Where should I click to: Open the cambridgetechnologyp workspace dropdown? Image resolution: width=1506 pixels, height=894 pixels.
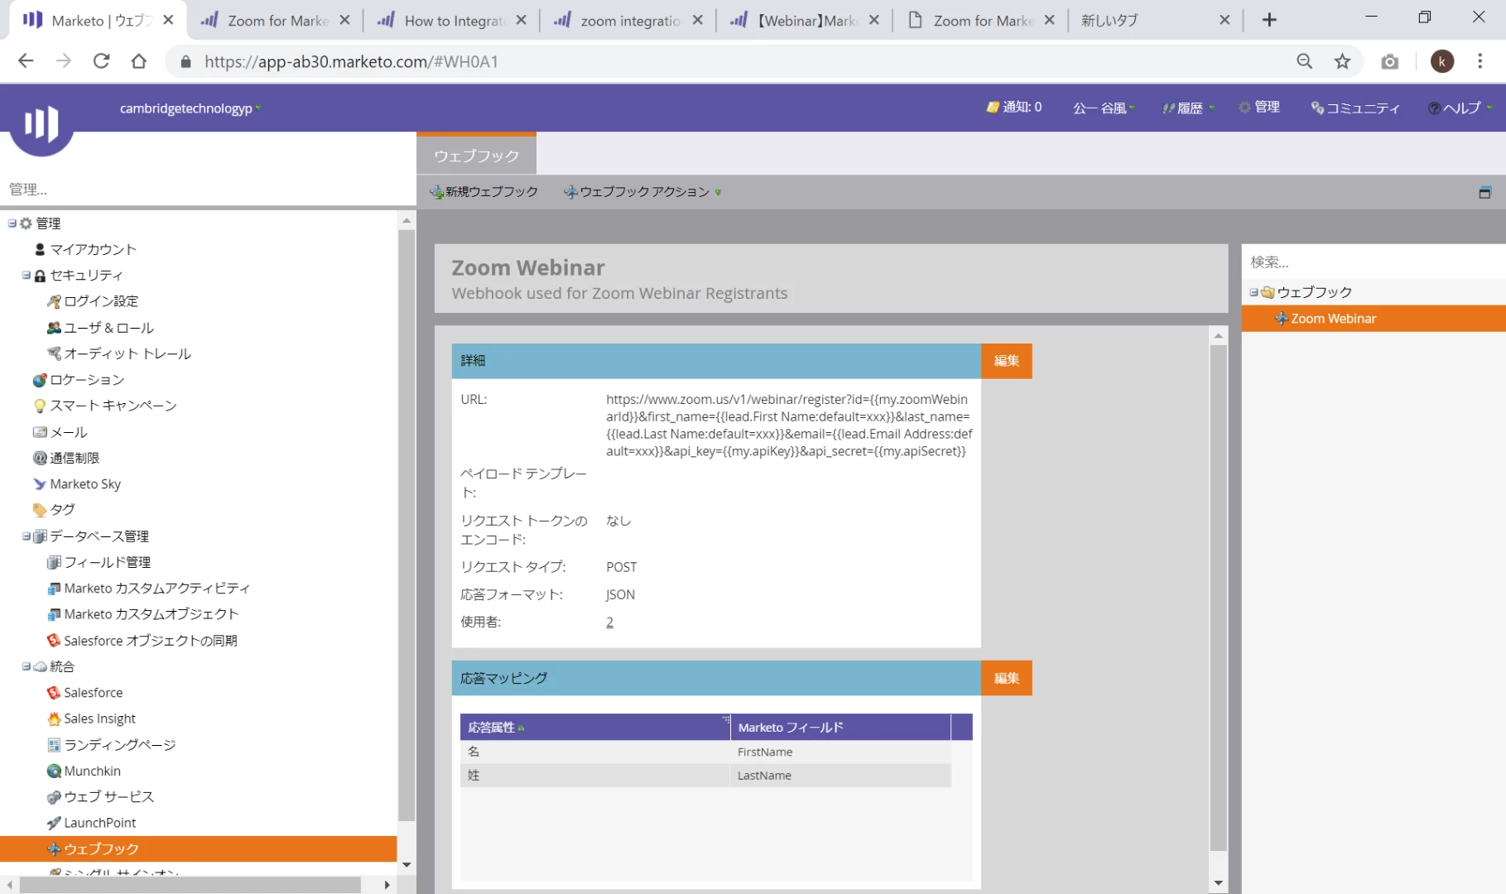[x=190, y=108]
